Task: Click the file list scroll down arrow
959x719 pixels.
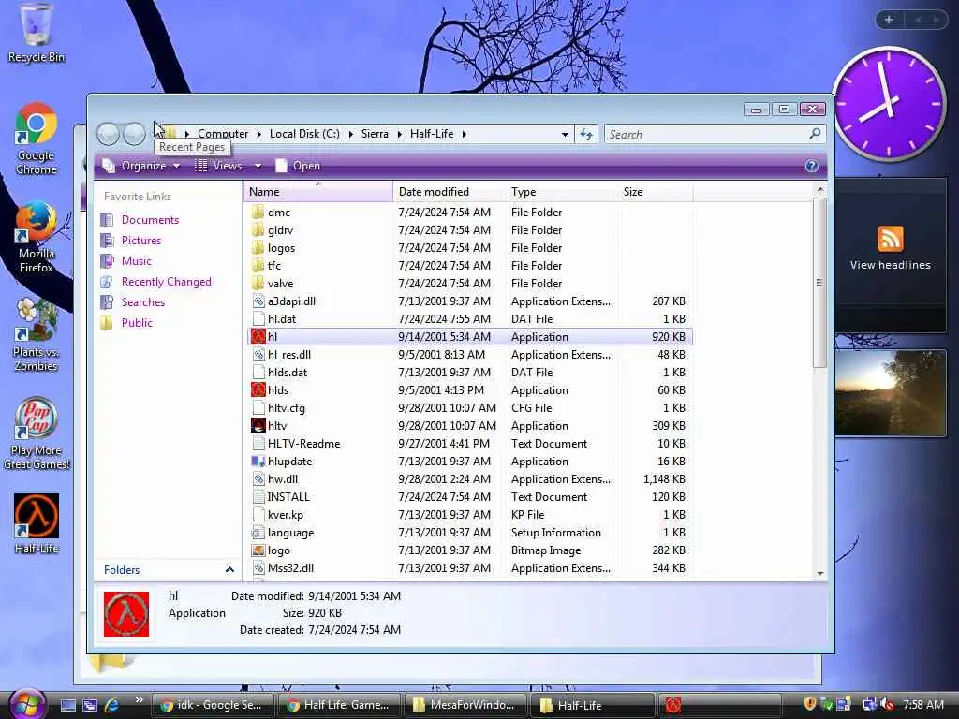Action: (820, 573)
